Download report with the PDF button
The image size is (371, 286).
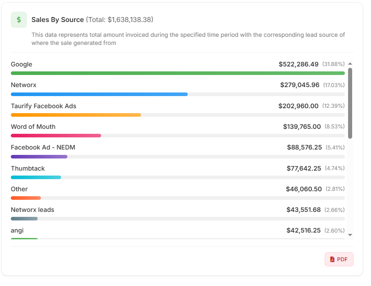(x=339, y=259)
